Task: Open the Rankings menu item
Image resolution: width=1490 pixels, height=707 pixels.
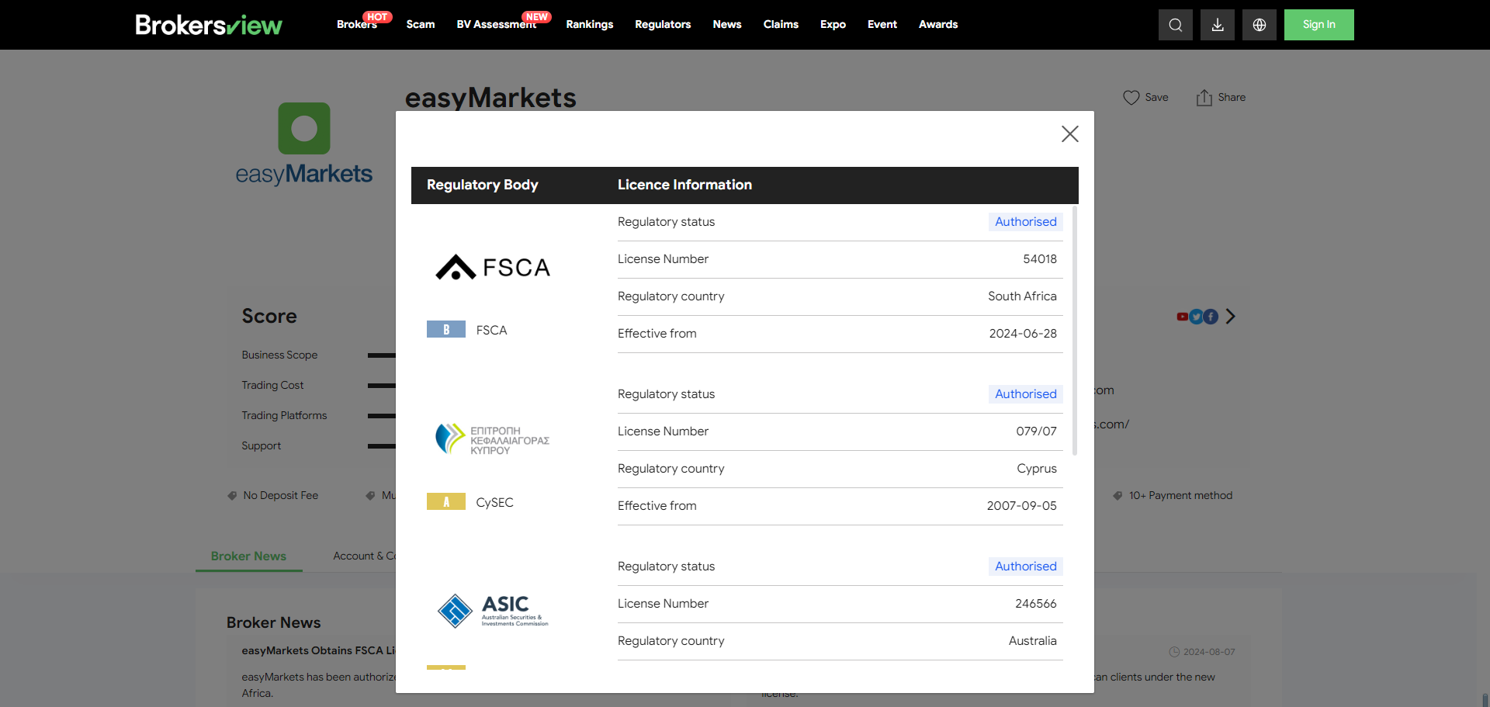Action: pyautogui.click(x=589, y=25)
